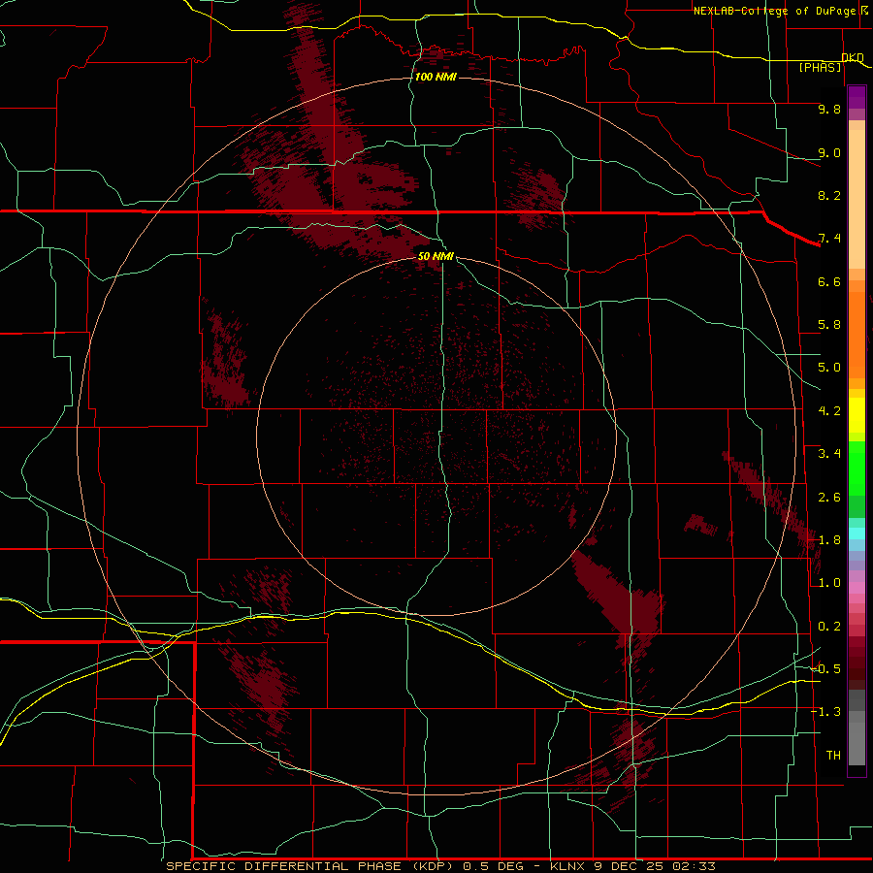Click the 9.8 scale value
This screenshot has width=873, height=873.
point(829,109)
